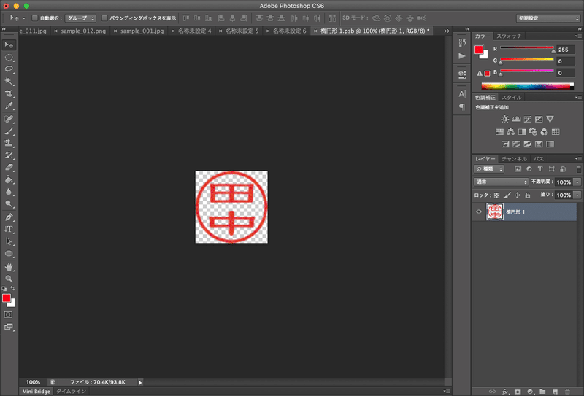Select the Crop tool
The height and width of the screenshot is (396, 584).
[x=9, y=93]
